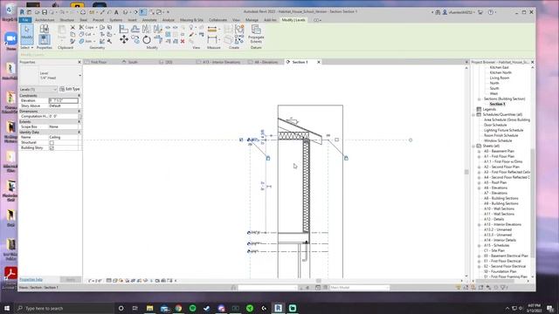559x314 pixels.
Task: Open the Architecture ribbon tab
Action: [45, 20]
